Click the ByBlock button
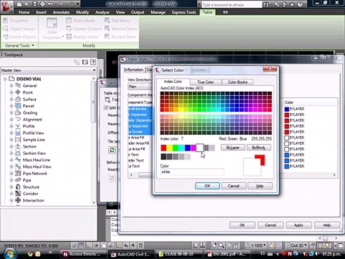 pos(259,147)
